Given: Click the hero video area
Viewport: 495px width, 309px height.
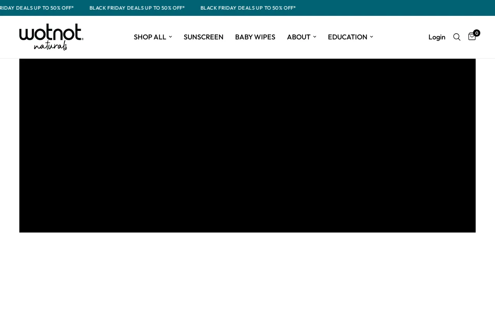Looking at the screenshot, I should coord(247,145).
